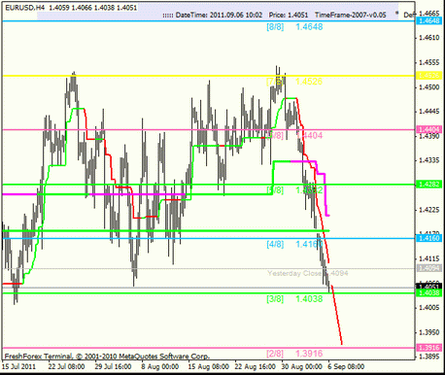Select the [4/8] 1.4160 level label

click(x=294, y=244)
